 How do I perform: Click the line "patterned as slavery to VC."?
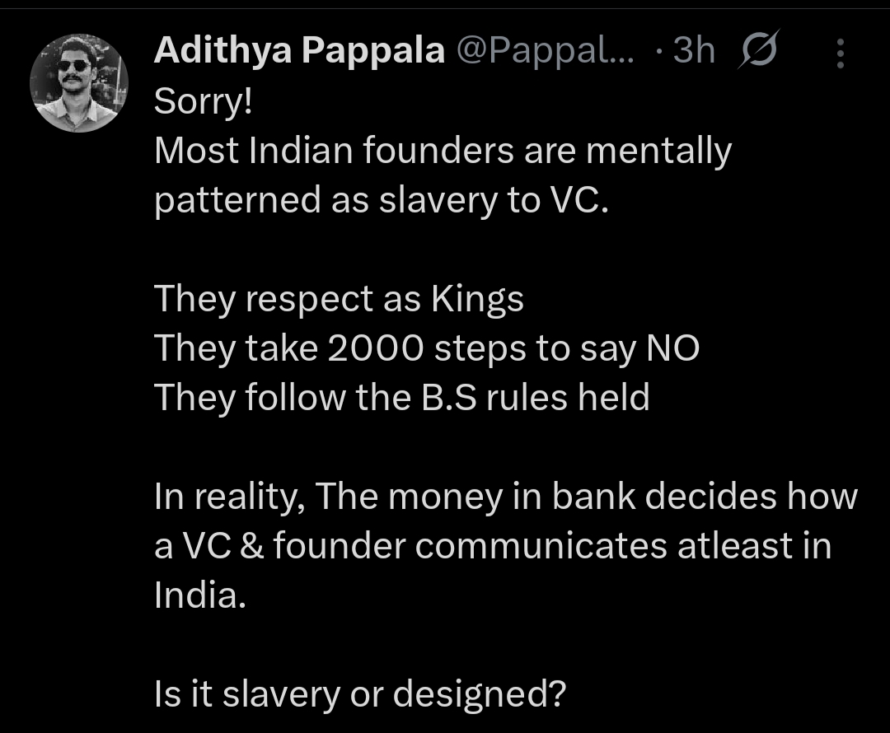point(381,201)
